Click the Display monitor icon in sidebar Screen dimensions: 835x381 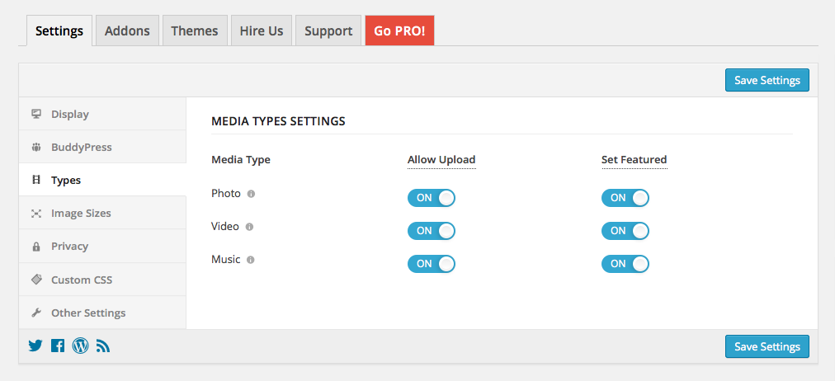(x=36, y=114)
